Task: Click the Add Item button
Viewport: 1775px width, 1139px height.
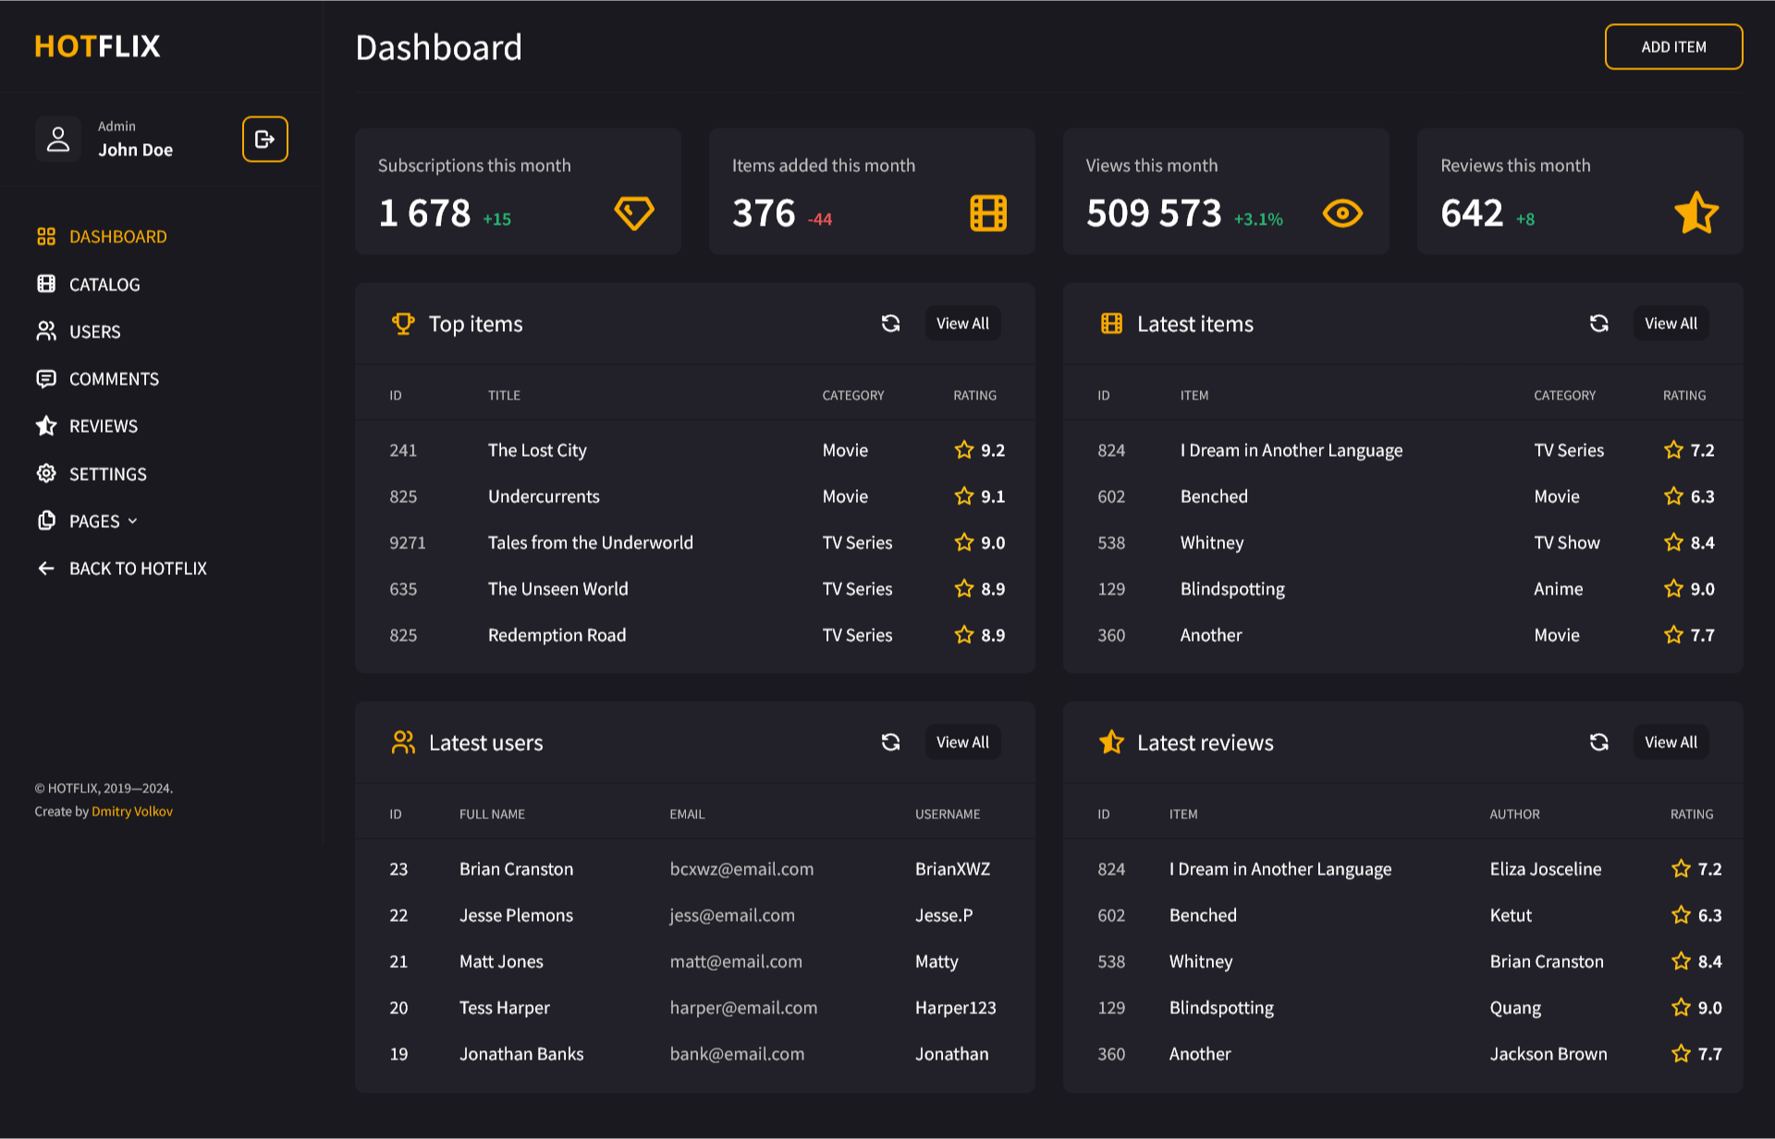Action: coord(1673,47)
